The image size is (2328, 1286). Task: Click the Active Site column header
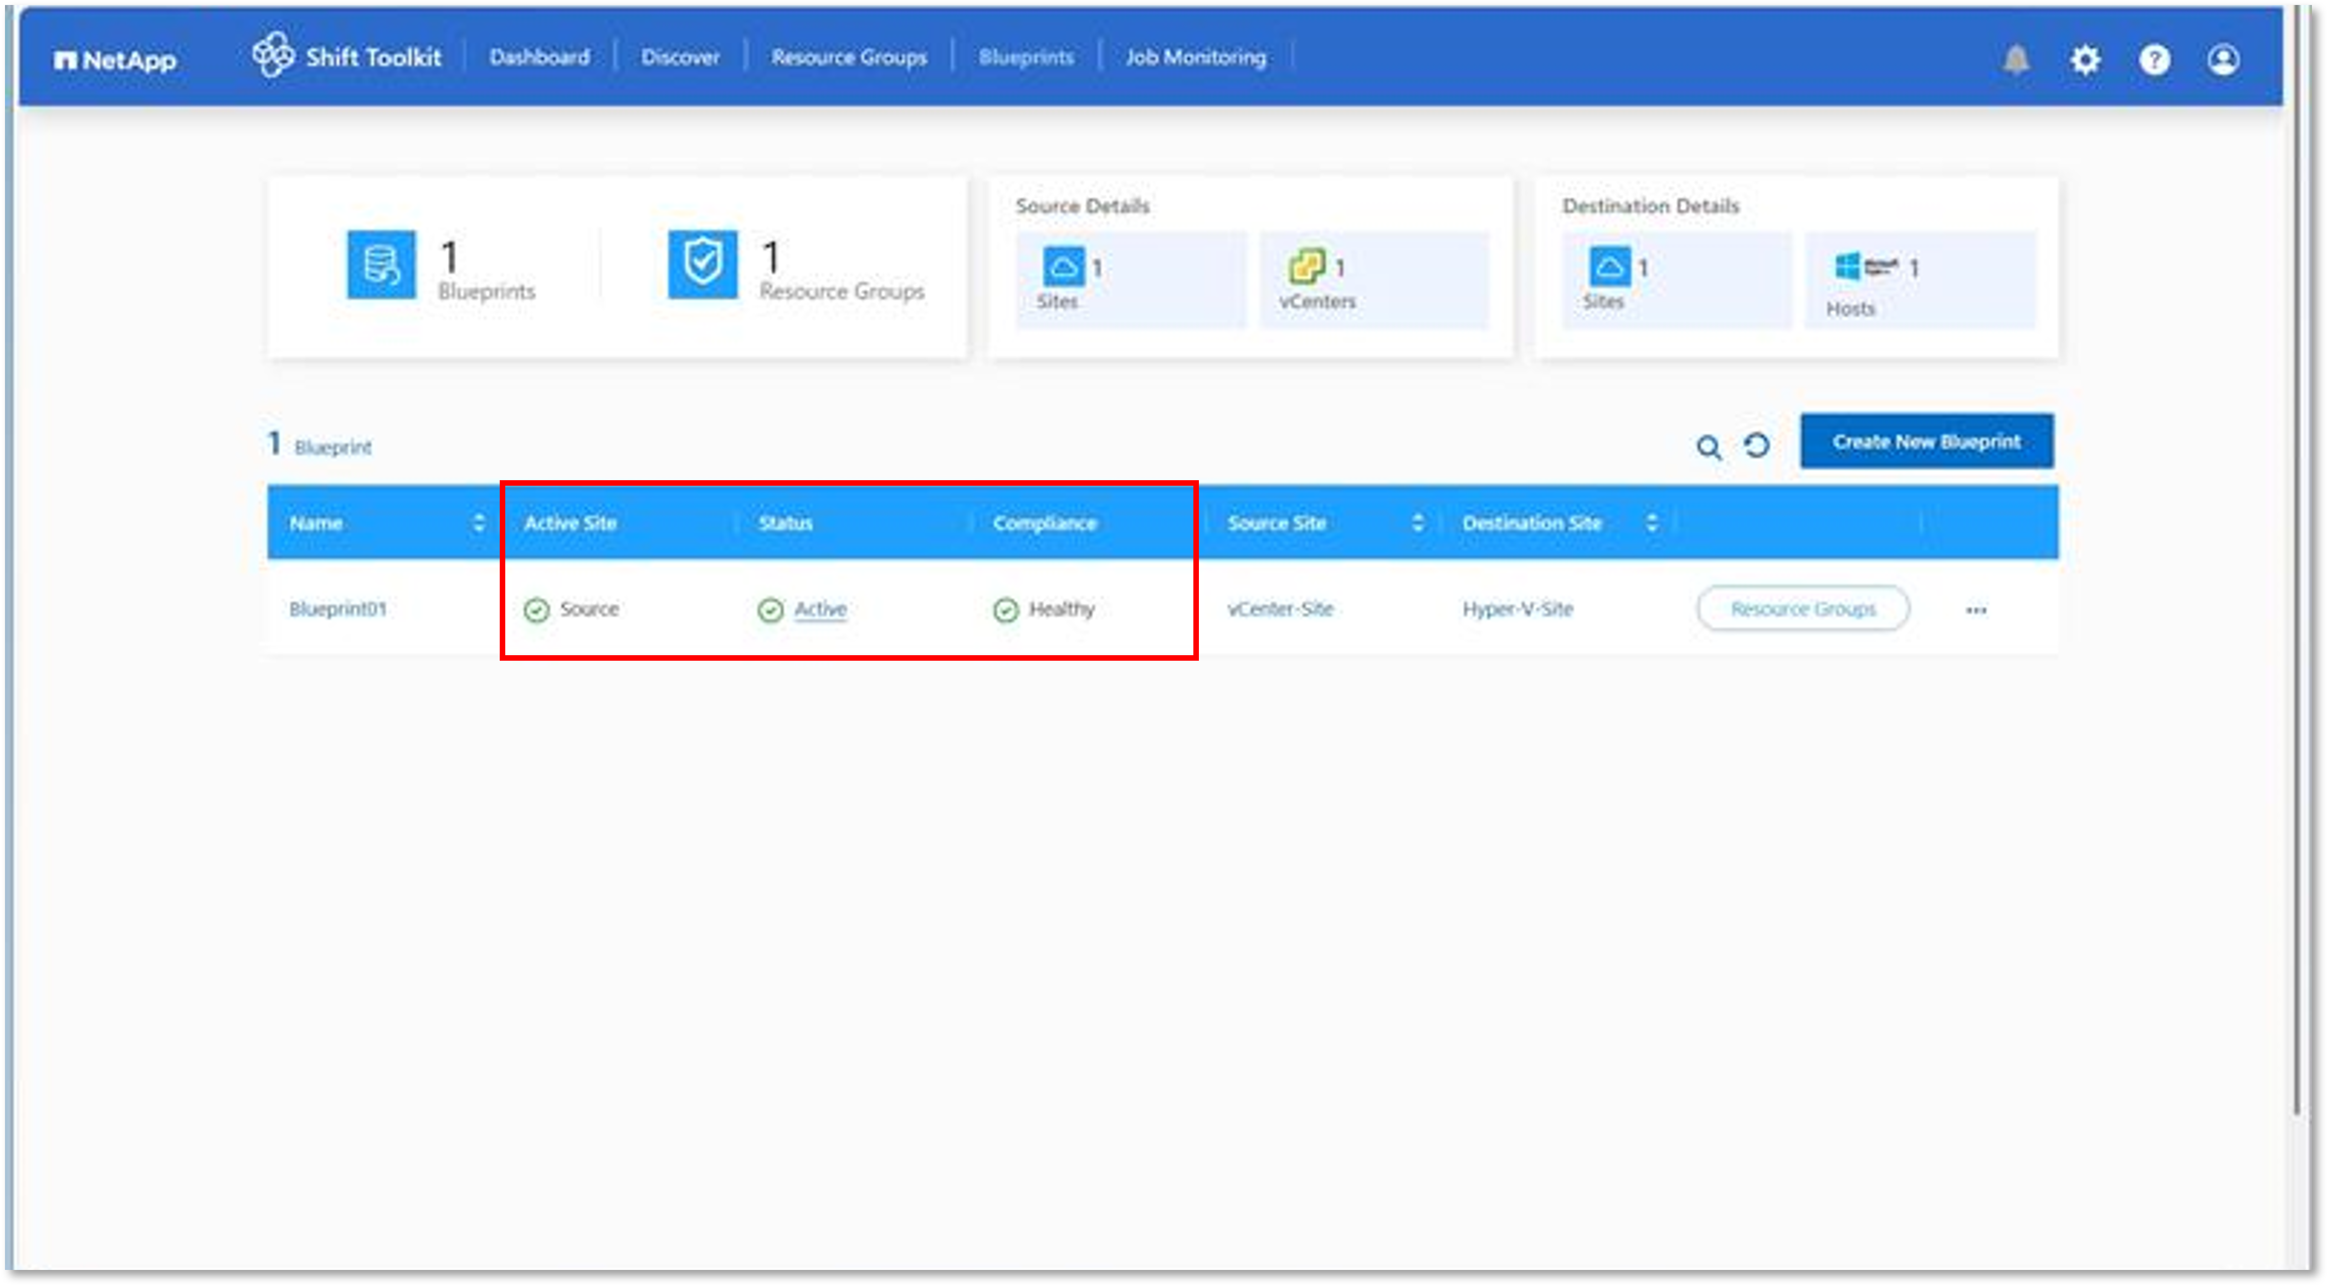tap(570, 522)
